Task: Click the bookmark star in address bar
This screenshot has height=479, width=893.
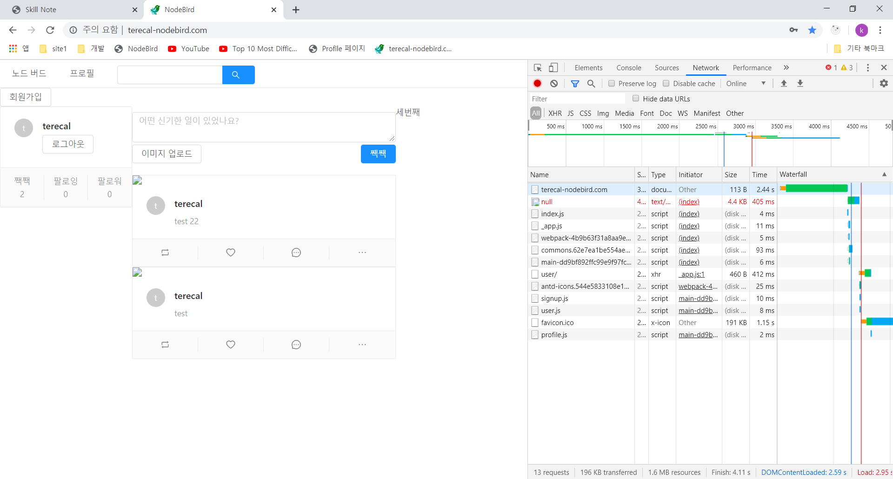Action: 812,30
